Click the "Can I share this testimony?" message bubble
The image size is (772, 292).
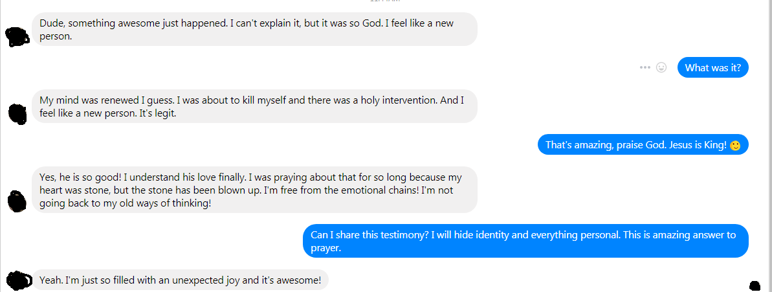tap(525, 241)
